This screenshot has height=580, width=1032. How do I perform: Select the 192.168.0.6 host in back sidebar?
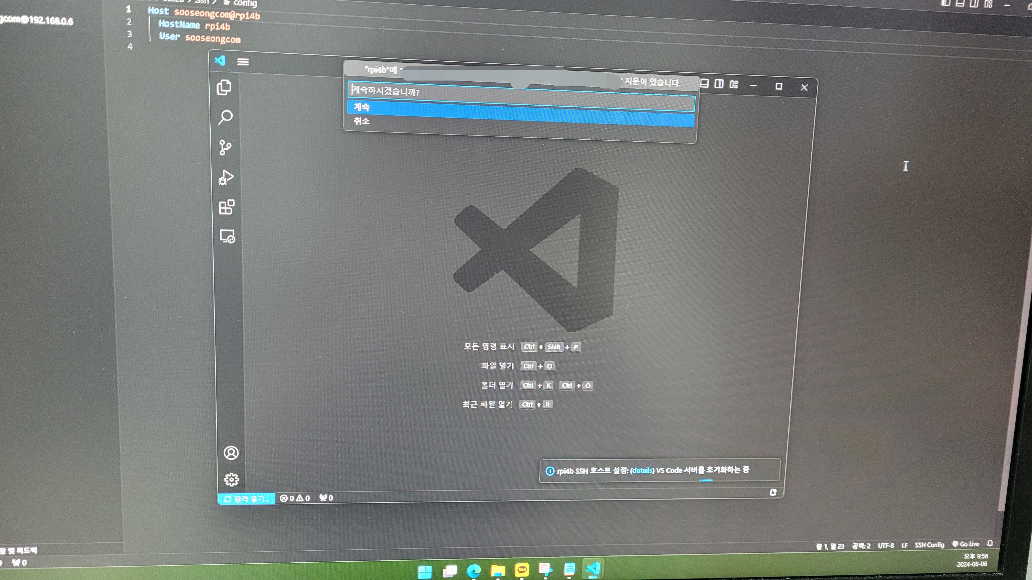tap(36, 20)
